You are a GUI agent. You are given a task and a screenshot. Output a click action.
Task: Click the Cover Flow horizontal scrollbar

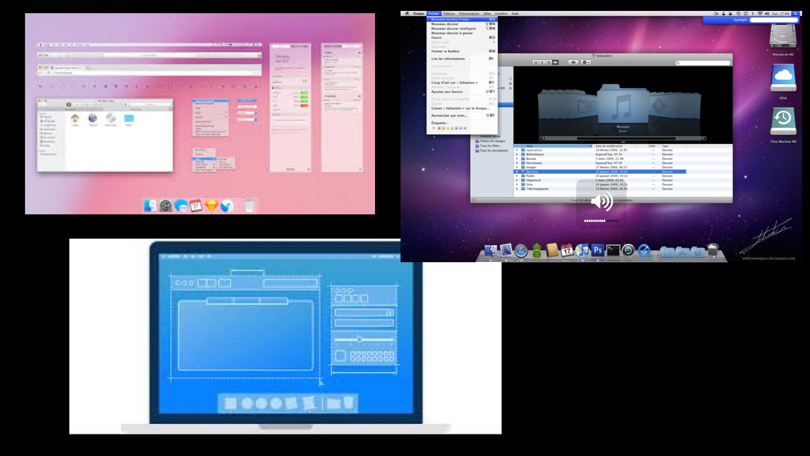click(623, 138)
